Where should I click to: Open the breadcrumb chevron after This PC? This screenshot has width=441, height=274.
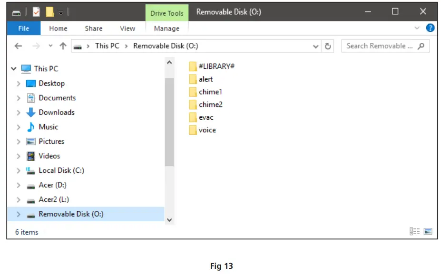point(126,47)
